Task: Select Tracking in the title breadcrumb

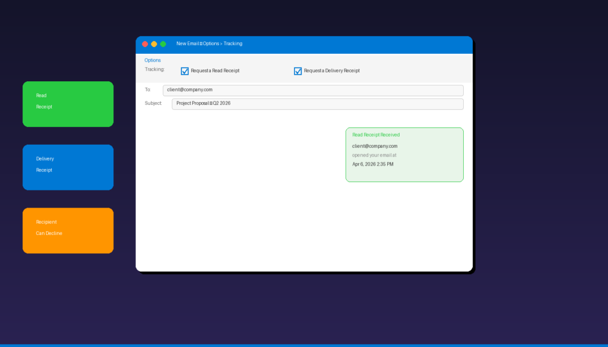Action: pos(233,43)
